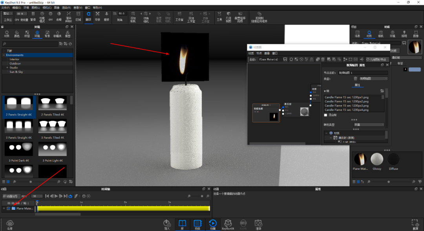Adjust the library thumbnail size slider
The height and width of the screenshot is (231, 424).
pyautogui.click(x=31, y=182)
